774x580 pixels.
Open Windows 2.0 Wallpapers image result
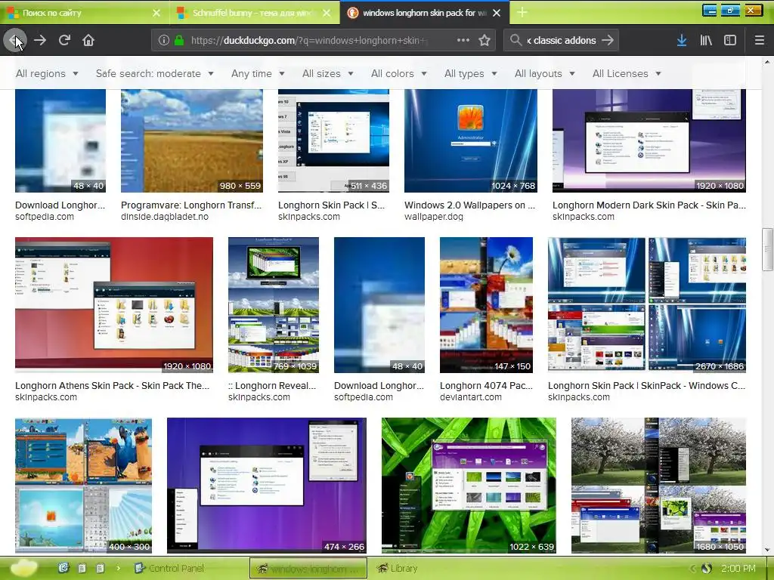[x=470, y=140]
